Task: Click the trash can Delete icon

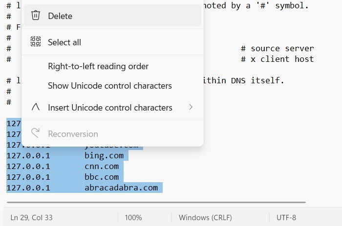Action: point(36,16)
